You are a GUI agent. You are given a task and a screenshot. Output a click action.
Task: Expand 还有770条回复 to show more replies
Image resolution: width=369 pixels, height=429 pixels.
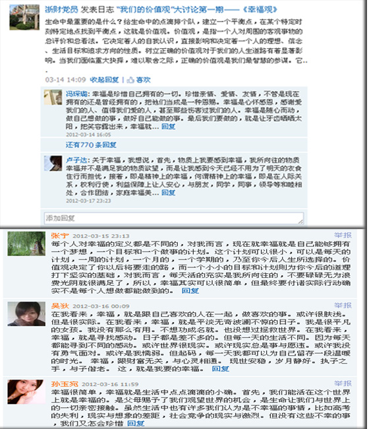[x=91, y=145]
